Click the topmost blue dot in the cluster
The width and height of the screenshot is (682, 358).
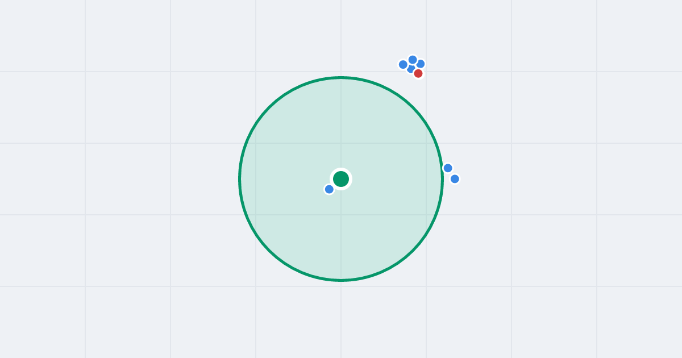pyautogui.click(x=413, y=60)
